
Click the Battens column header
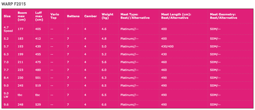point(73,16)
